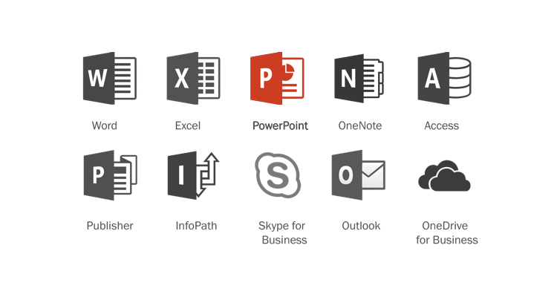
Task: Click the Word text label
Action: tap(105, 125)
